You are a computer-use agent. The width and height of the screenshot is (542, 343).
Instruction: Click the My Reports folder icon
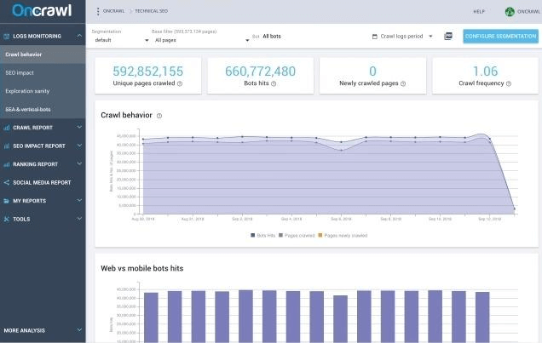[x=6, y=201]
